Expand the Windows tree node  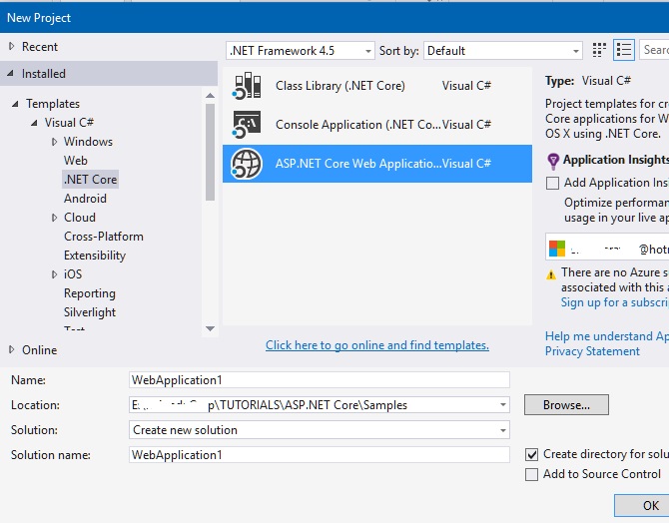pos(54,142)
